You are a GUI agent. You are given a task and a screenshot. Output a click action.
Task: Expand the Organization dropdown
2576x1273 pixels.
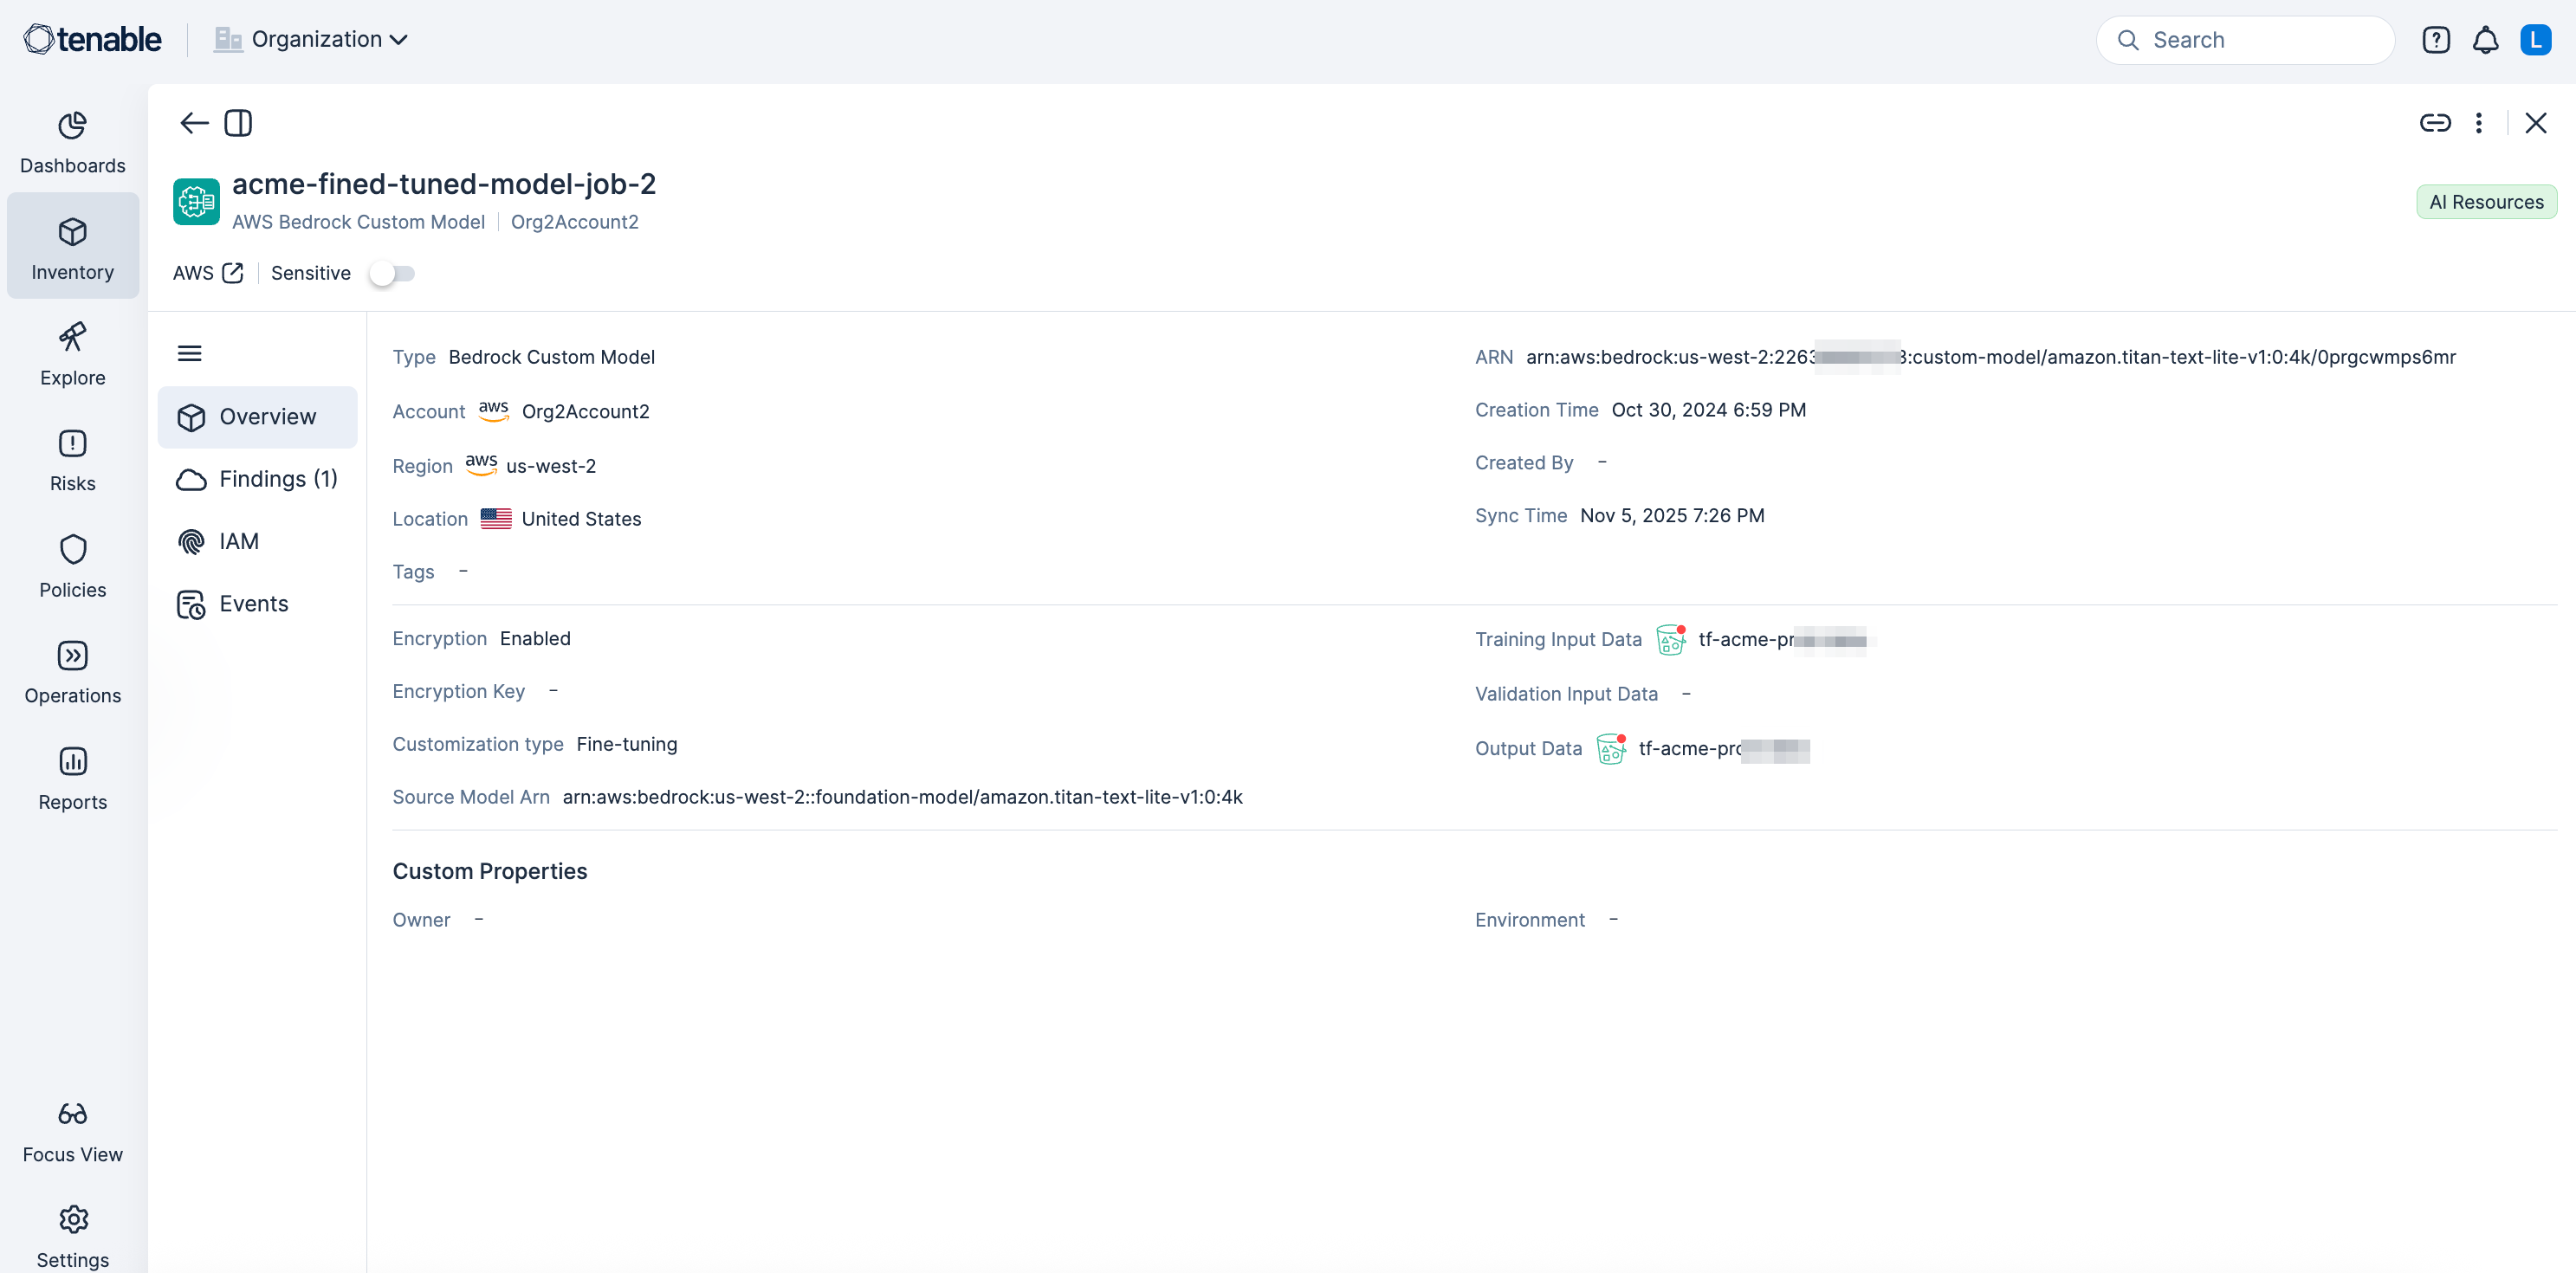click(x=311, y=39)
